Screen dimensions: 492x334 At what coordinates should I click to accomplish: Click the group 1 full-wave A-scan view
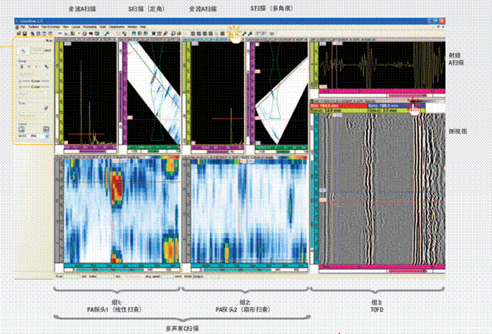pyautogui.click(x=90, y=93)
